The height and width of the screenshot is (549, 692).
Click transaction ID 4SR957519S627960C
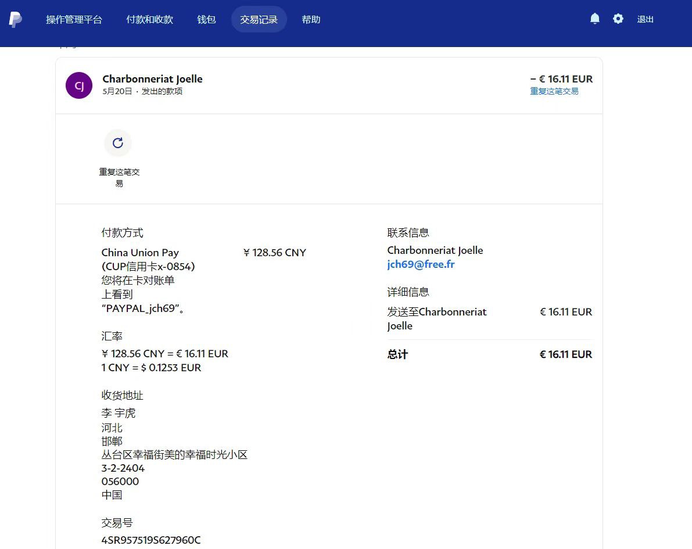pos(151,540)
